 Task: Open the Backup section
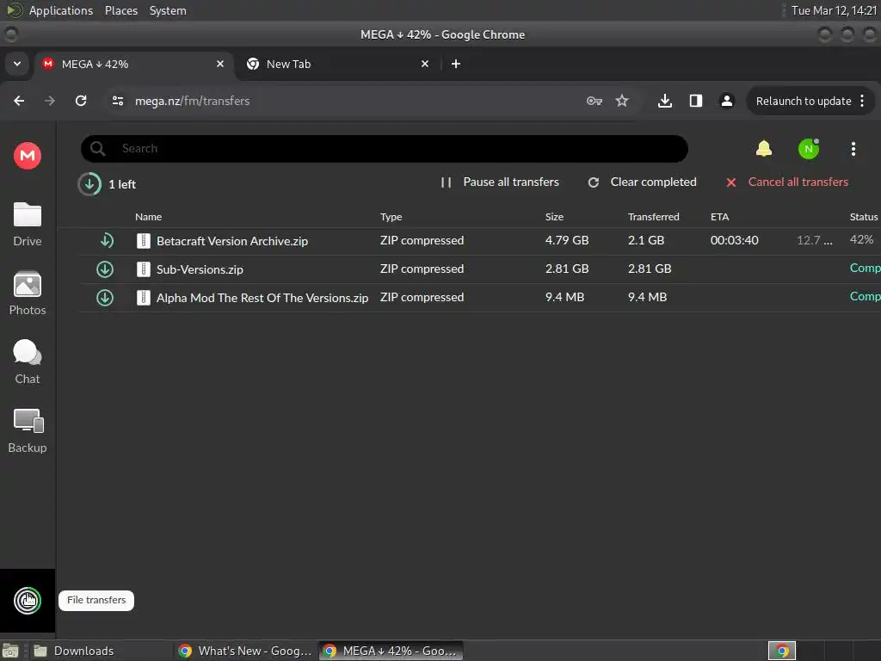[27, 431]
